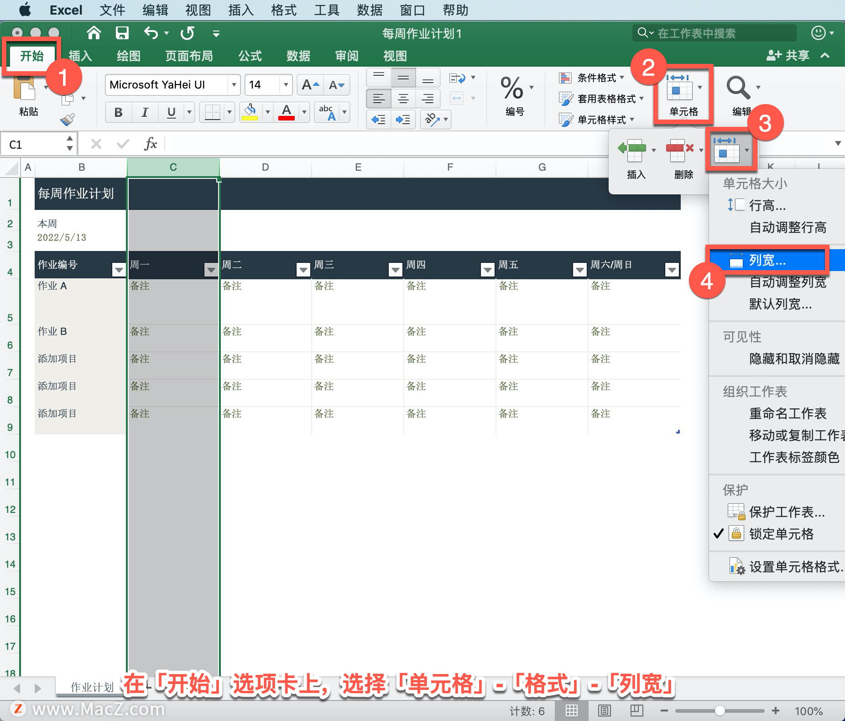
Task: Toggle align left
Action: click(x=379, y=98)
